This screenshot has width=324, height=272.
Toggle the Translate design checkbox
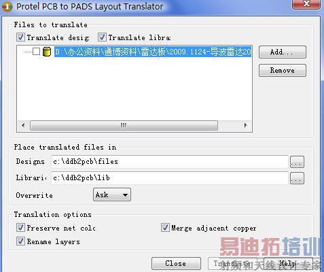coord(20,37)
